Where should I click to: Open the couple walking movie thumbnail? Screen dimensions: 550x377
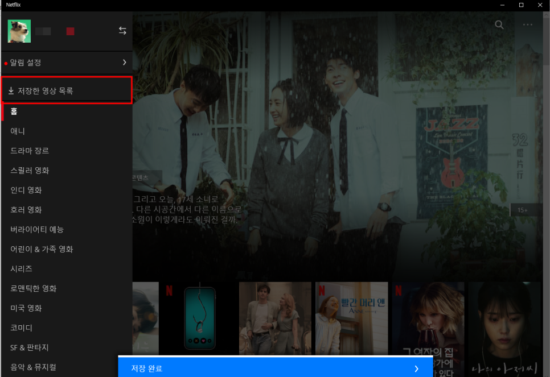(x=275, y=318)
